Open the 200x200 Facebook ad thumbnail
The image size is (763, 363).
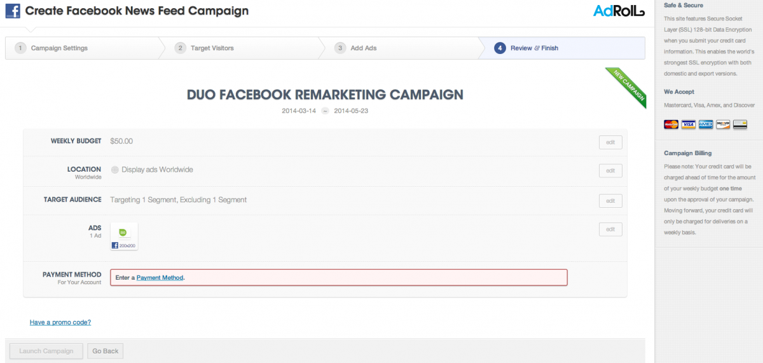[124, 236]
